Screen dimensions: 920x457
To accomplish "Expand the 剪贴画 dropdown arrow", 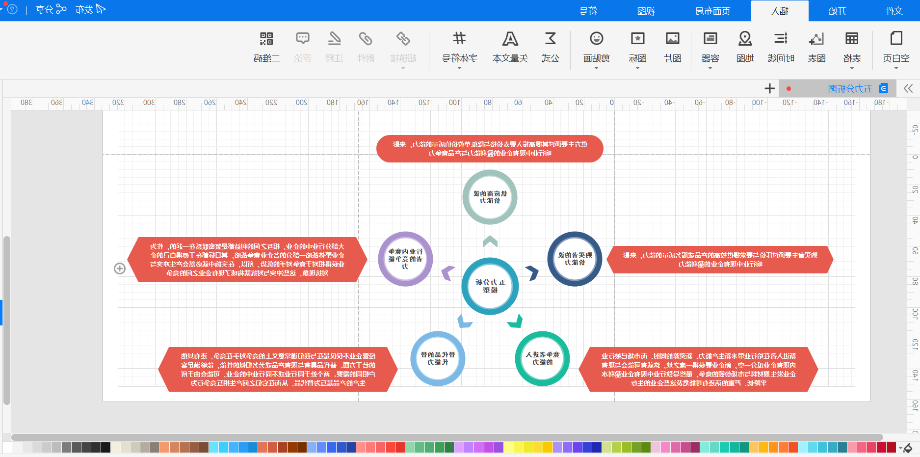I will click(596, 68).
